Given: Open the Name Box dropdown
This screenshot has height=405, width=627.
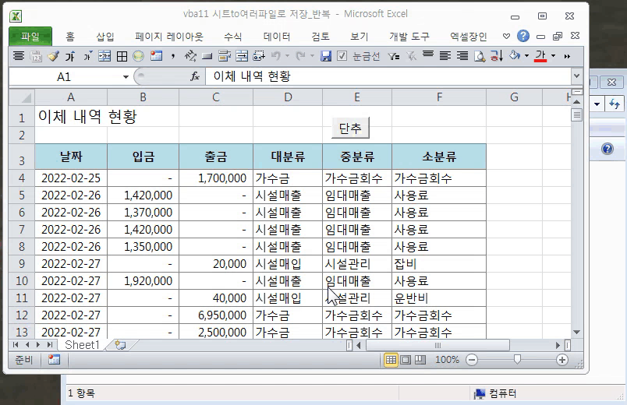Looking at the screenshot, I should (126, 76).
